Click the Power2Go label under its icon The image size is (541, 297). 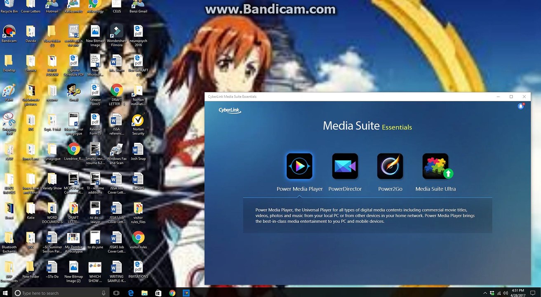coord(390,189)
